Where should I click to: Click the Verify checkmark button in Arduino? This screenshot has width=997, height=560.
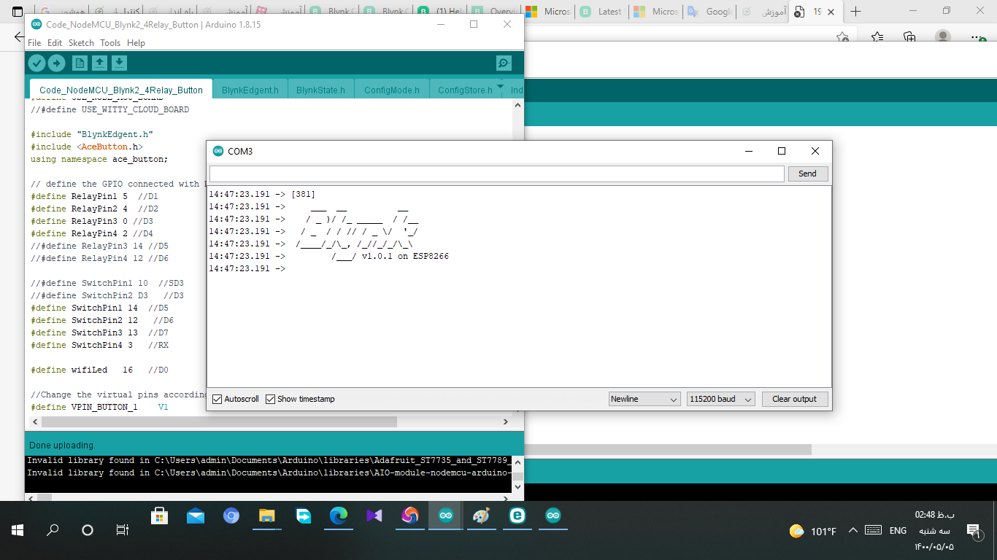coord(36,63)
